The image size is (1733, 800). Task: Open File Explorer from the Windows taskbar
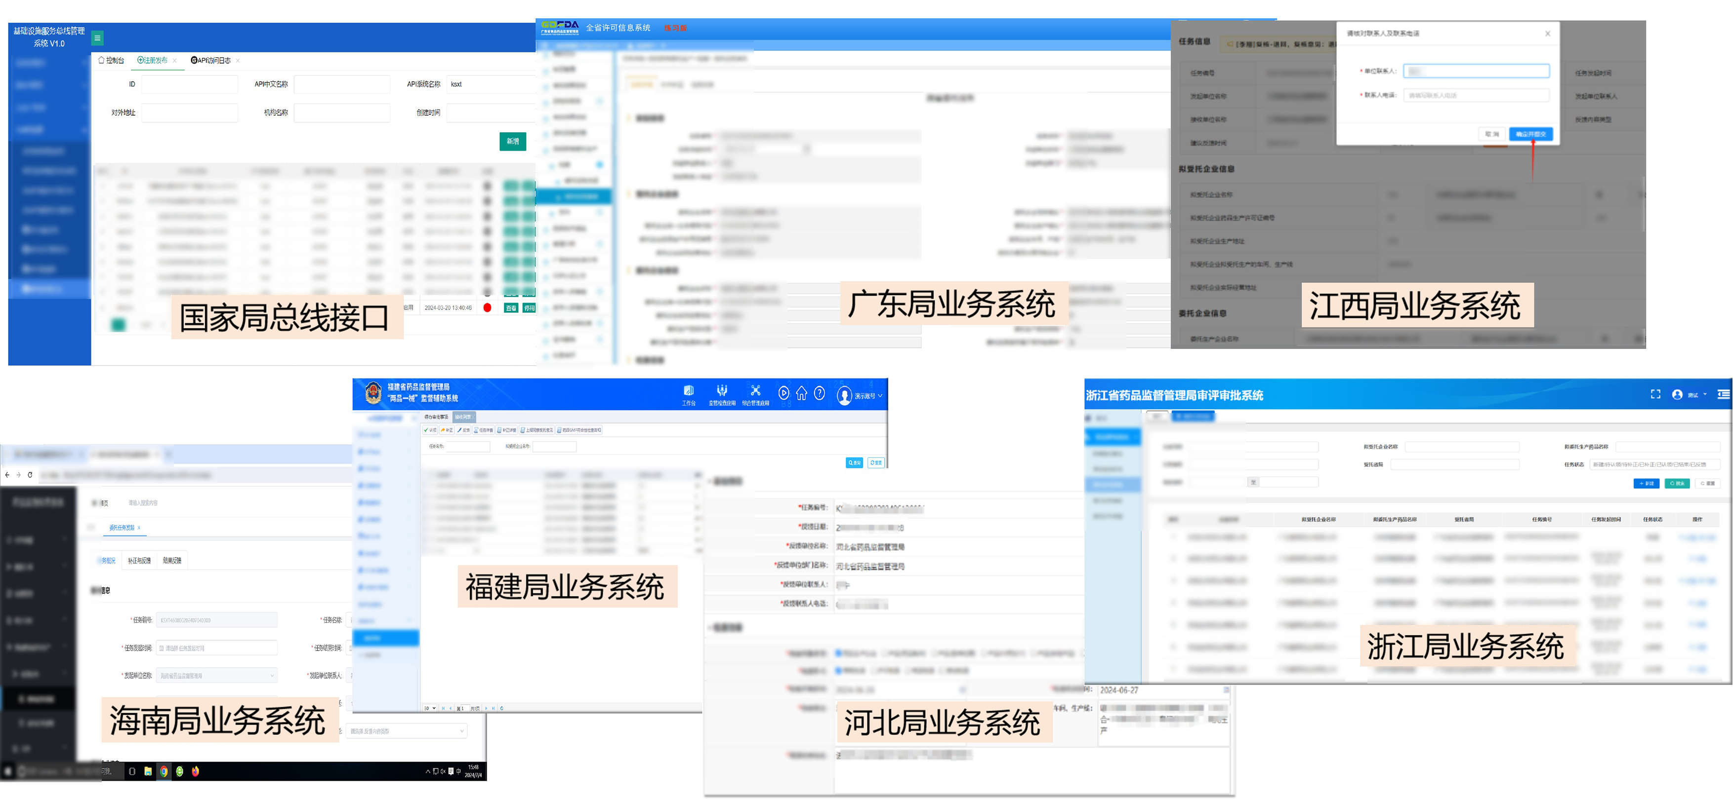point(148,771)
